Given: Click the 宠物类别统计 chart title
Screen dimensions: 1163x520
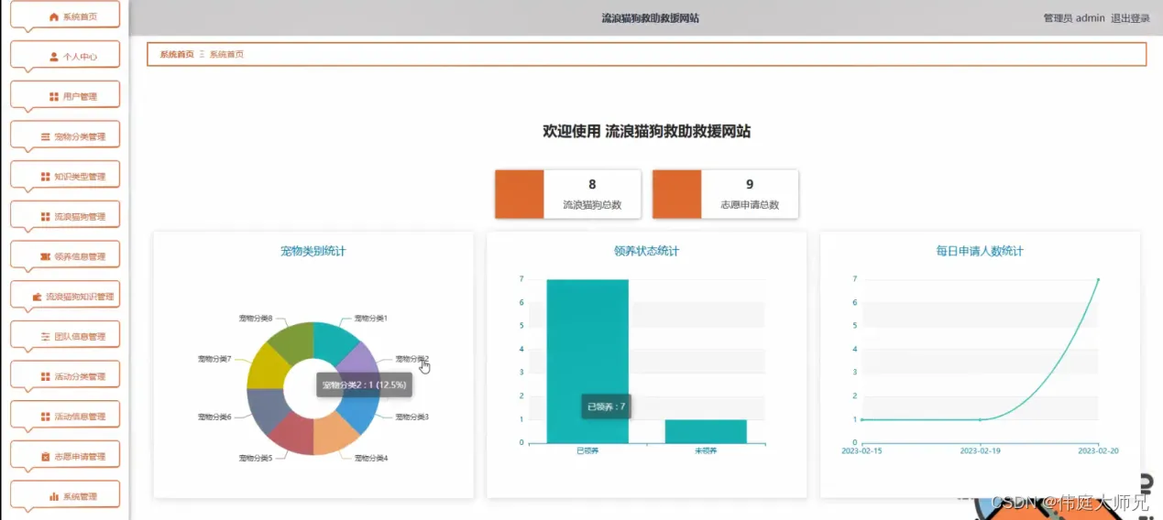Looking at the screenshot, I should pyautogui.click(x=313, y=251).
